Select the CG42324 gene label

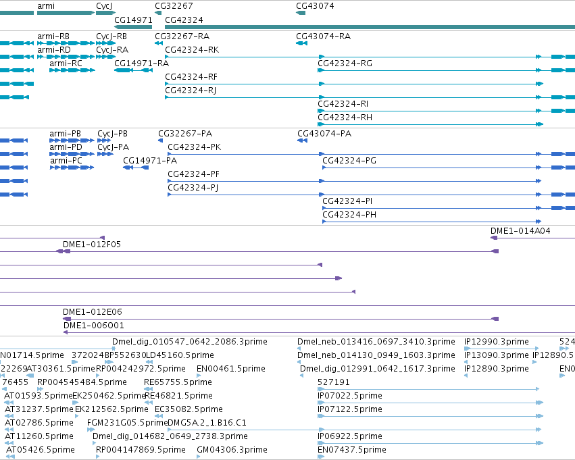184,20
